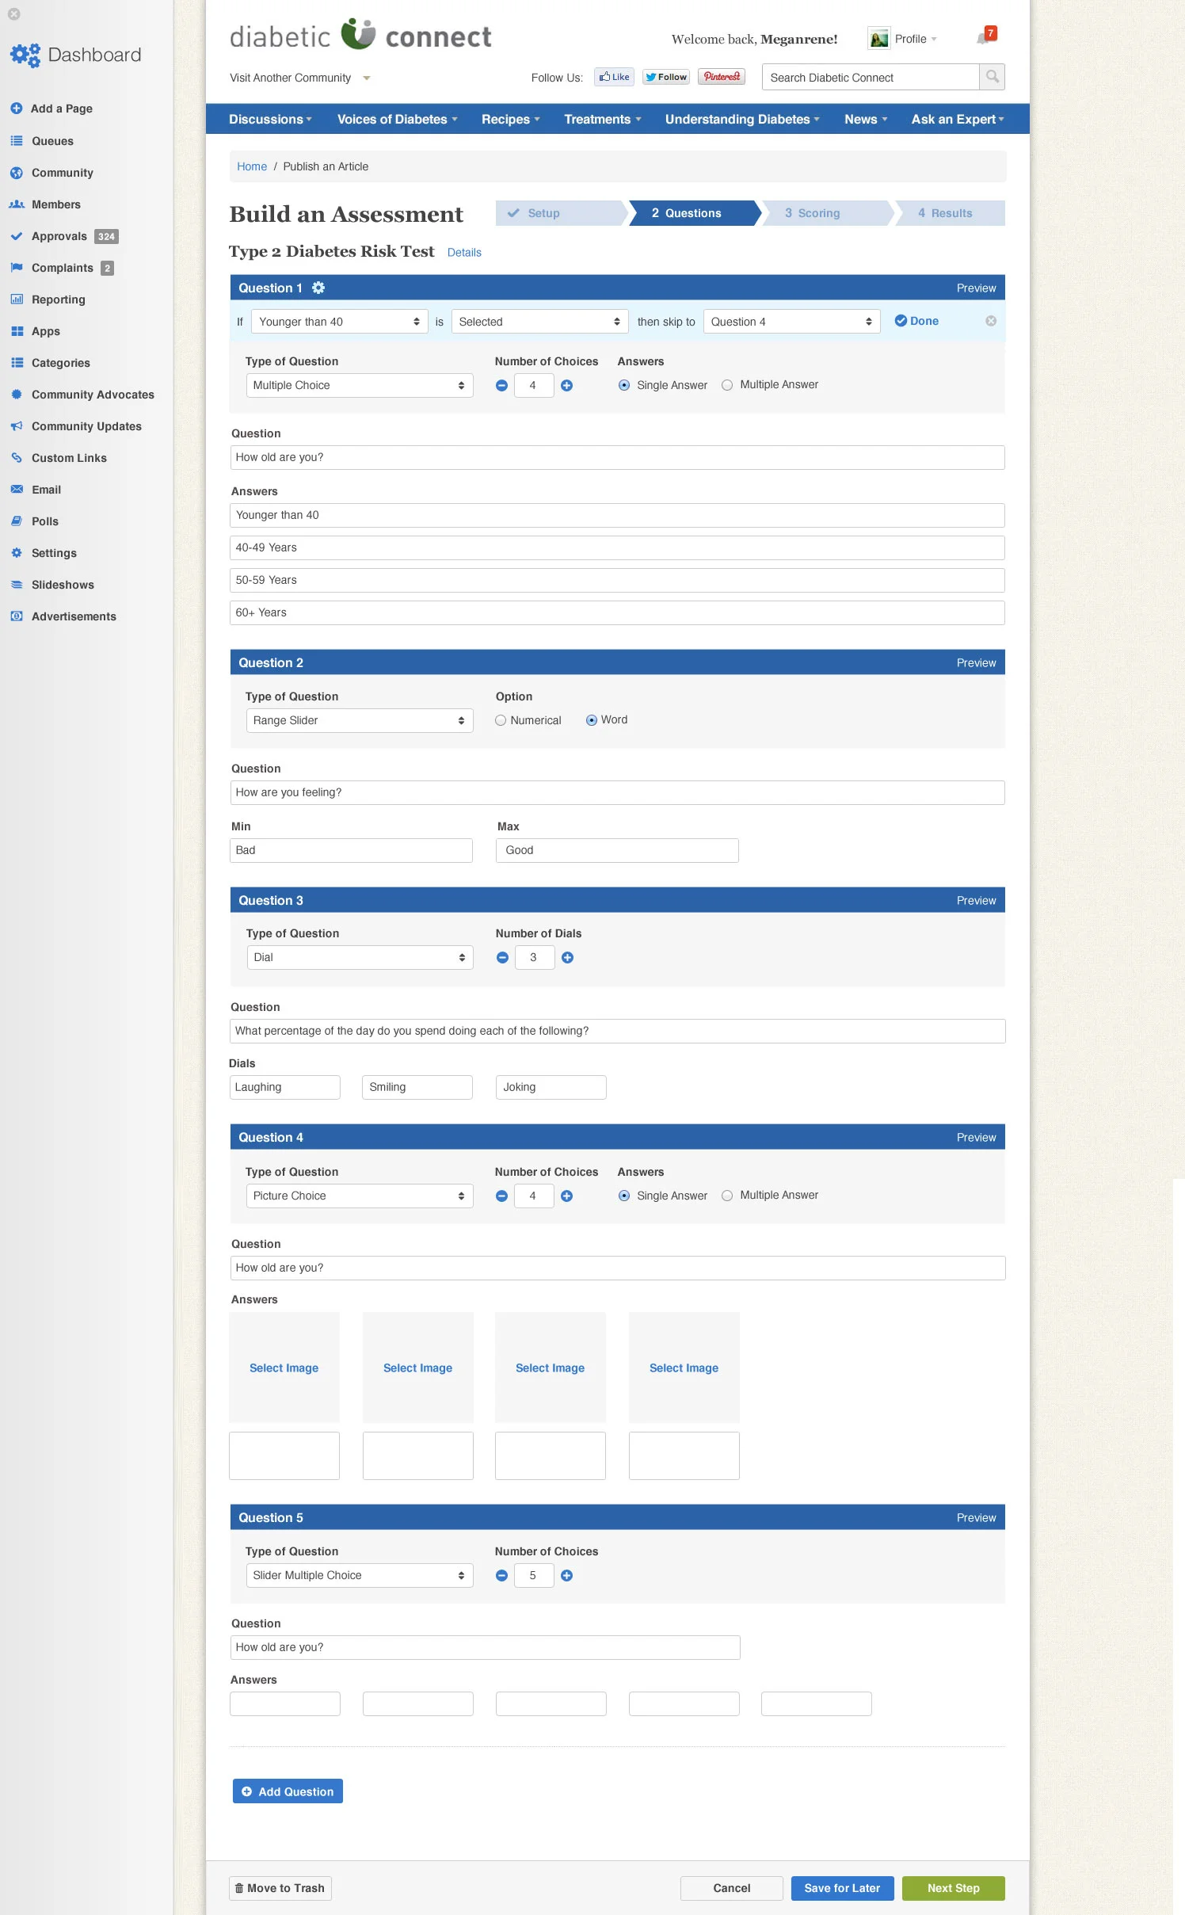Decrease Question 1 number of choices
1185x1915 pixels.
coord(501,386)
